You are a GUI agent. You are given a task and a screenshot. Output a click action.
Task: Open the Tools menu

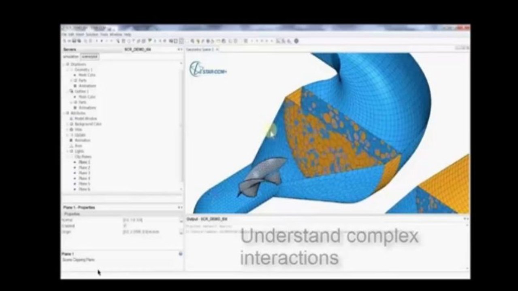click(104, 35)
